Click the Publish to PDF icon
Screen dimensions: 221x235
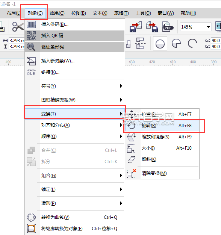pos(168,27)
